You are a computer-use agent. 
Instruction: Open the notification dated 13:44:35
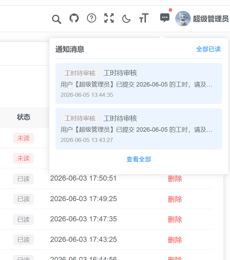coord(139,83)
